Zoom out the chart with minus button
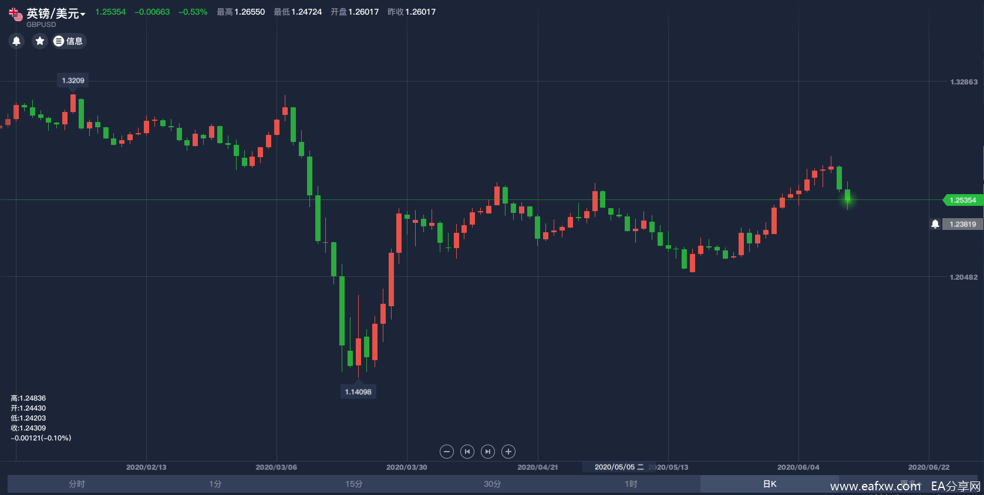The width and height of the screenshot is (984, 495). (x=447, y=452)
